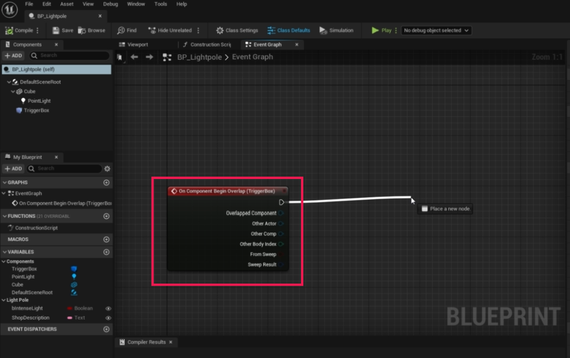Image resolution: width=570 pixels, height=358 pixels.
Task: Switch to the Construction Script tab
Action: (x=207, y=44)
